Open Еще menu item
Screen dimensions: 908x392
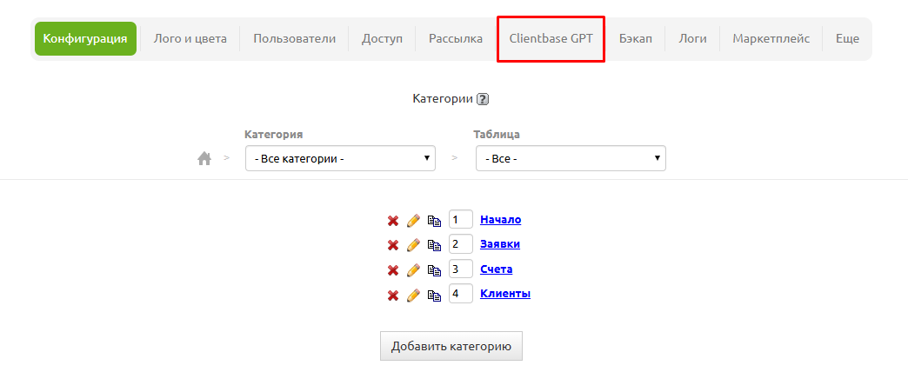(847, 39)
